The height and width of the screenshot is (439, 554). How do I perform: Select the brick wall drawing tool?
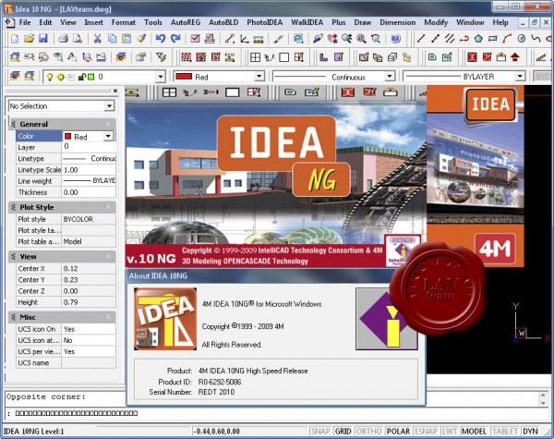pyautogui.click(x=187, y=57)
